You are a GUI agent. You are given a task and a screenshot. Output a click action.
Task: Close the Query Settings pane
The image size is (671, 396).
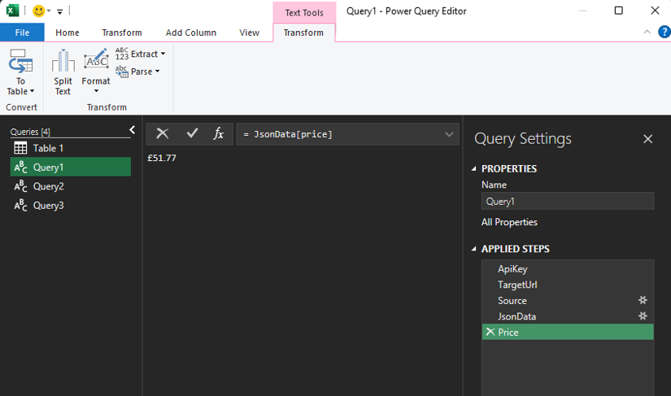tap(648, 139)
